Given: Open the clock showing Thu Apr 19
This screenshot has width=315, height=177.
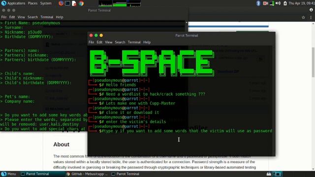Looking at the screenshot, I should click(302, 3).
